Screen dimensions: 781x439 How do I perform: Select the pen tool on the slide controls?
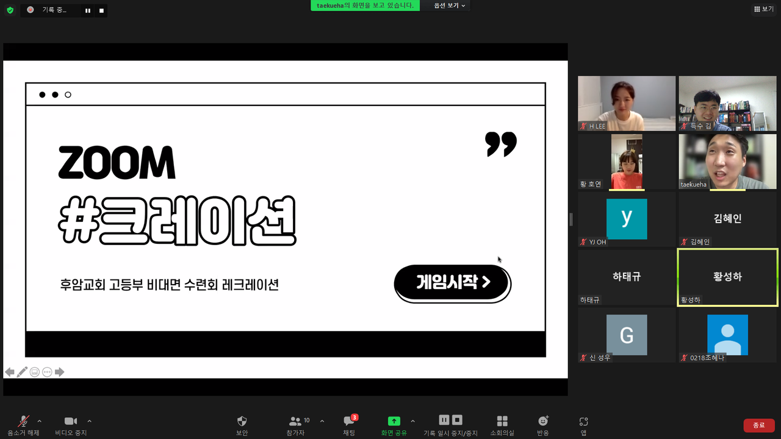click(23, 372)
